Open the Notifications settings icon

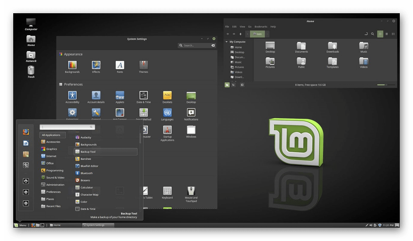click(191, 115)
